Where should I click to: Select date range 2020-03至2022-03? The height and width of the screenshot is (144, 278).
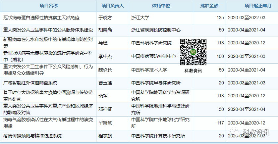click(247, 18)
